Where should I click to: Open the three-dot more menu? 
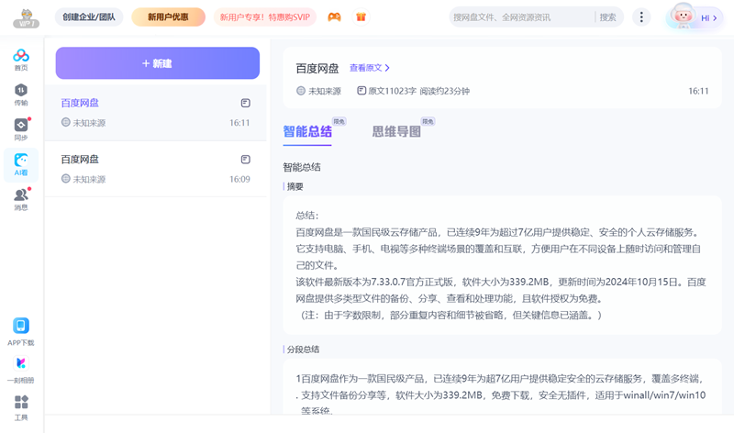[x=641, y=17]
